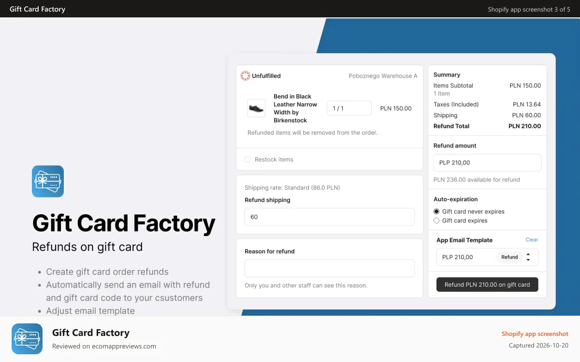
Task: Click the Auto-expiration heading
Action: (455, 199)
